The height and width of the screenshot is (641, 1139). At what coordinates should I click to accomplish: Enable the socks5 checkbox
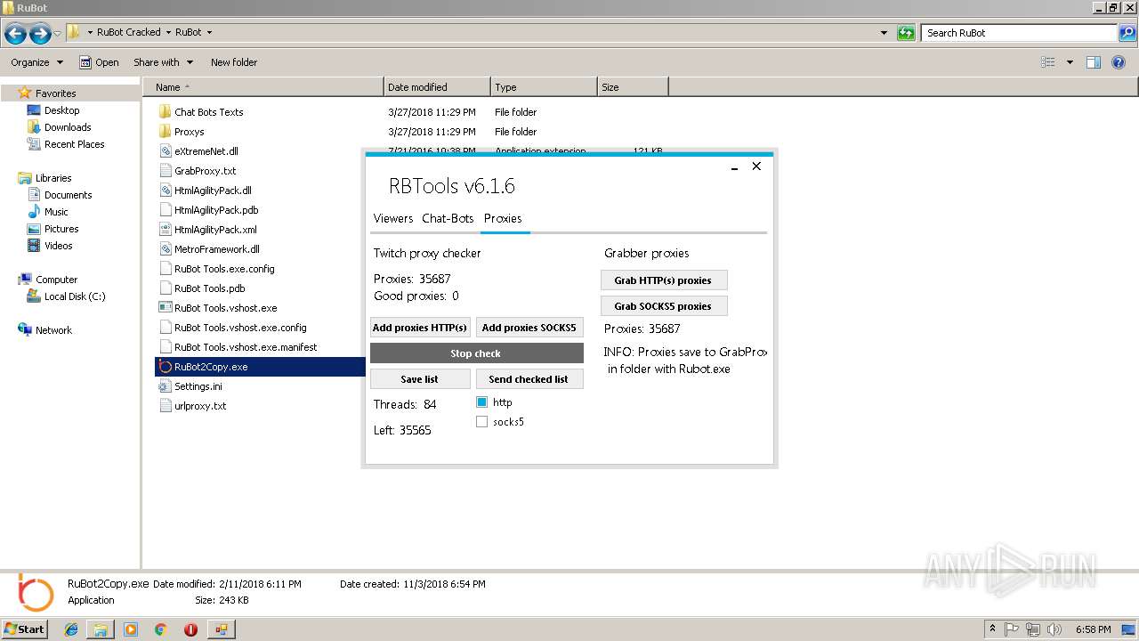coord(481,422)
